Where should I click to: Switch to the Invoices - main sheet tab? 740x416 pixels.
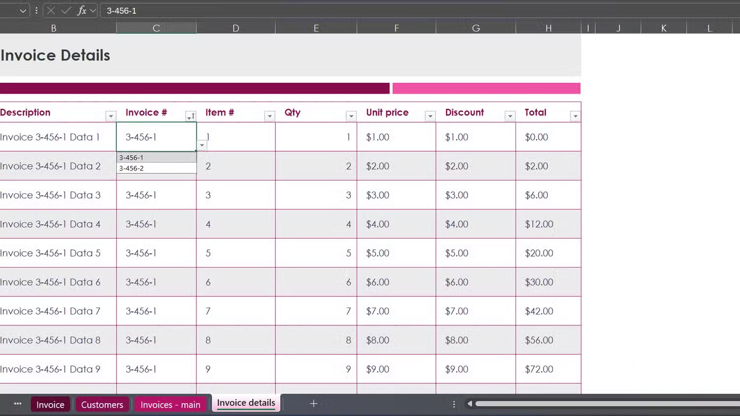point(170,404)
